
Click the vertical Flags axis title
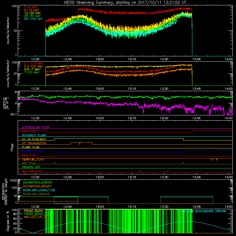(12, 147)
